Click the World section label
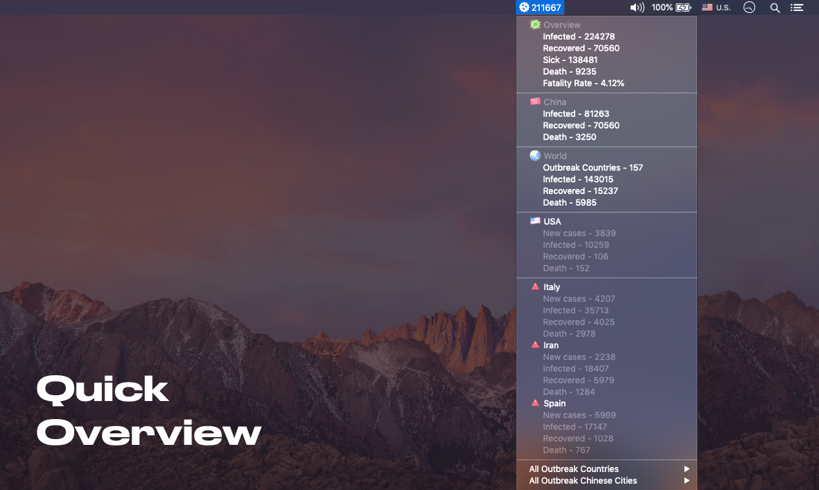The width and height of the screenshot is (819, 490). [x=555, y=156]
